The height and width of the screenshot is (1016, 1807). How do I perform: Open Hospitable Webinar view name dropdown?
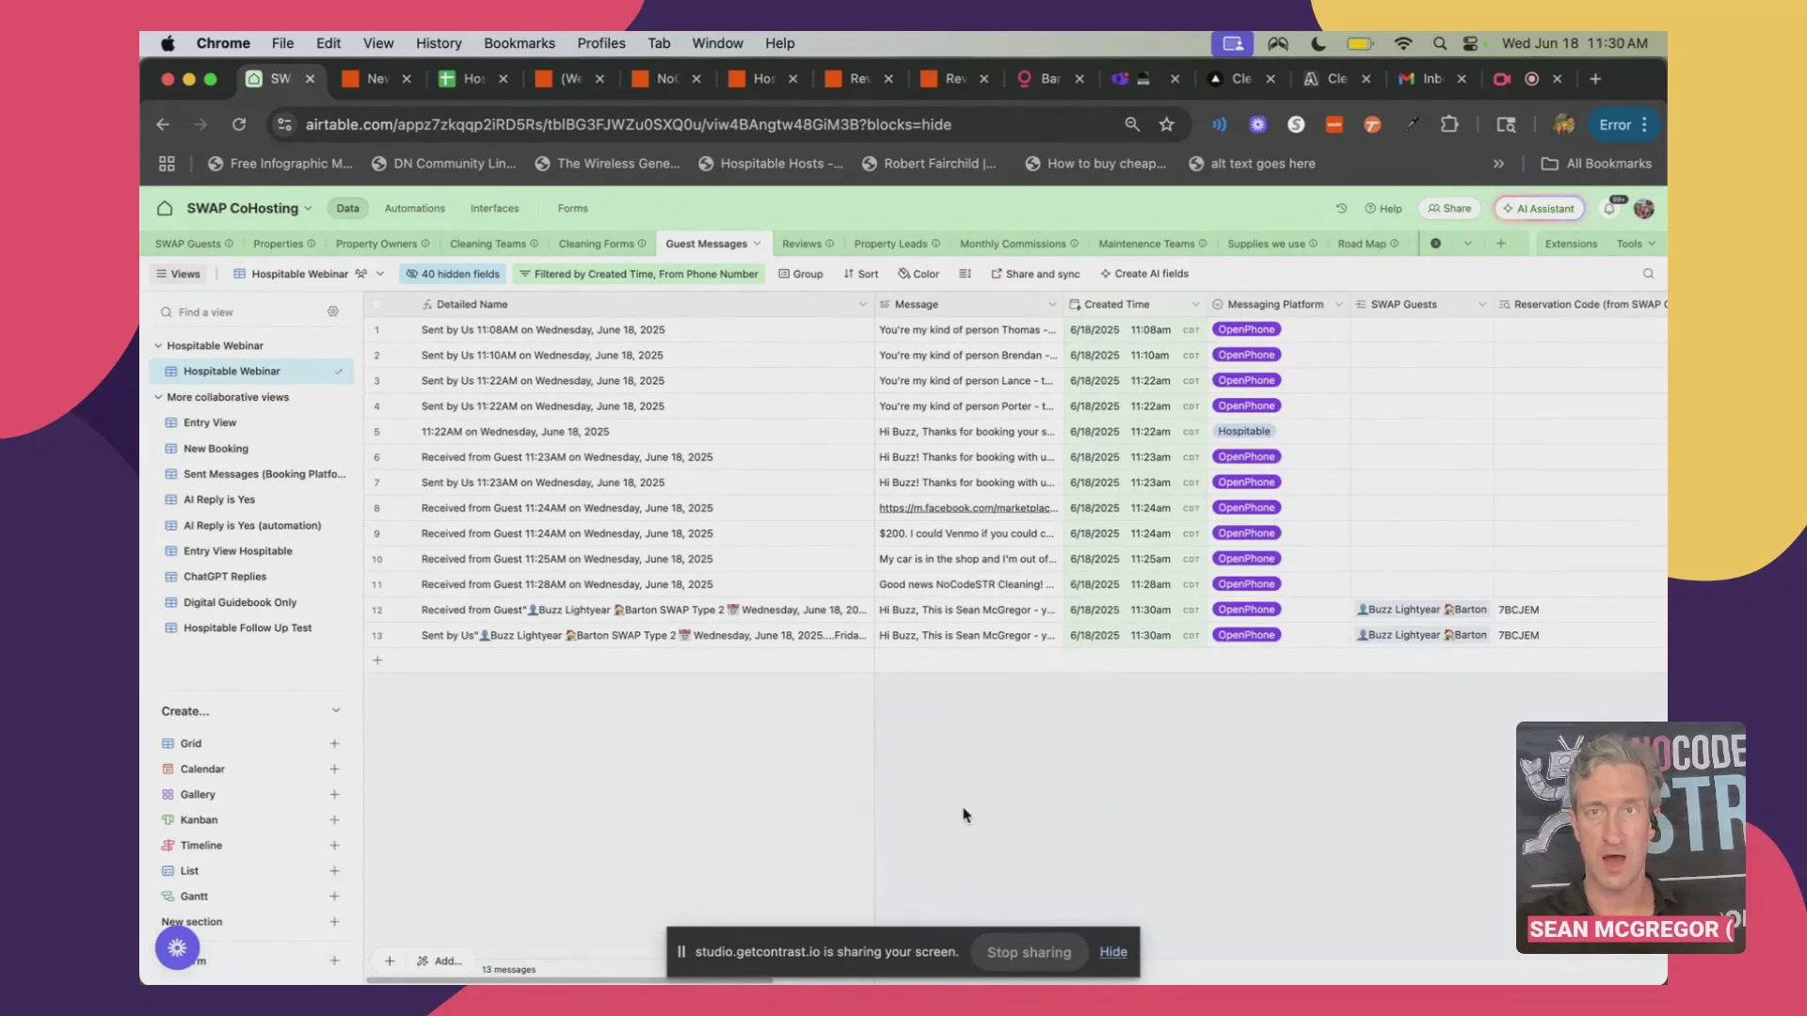(380, 274)
